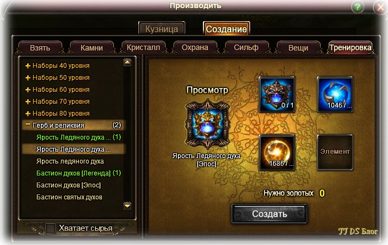Select the golden orb material showing 1686
388x245 pixels.
pyautogui.click(x=277, y=153)
